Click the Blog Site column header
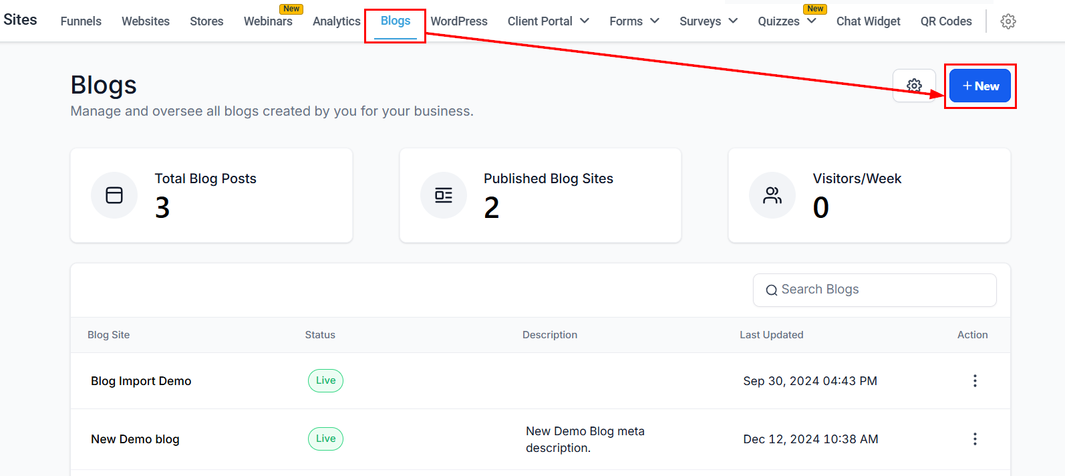This screenshot has height=476, width=1065. (x=109, y=335)
